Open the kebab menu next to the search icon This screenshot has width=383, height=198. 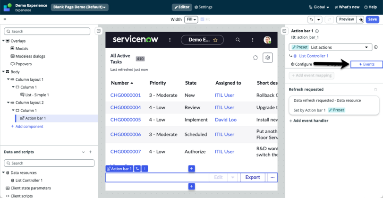coord(253,40)
